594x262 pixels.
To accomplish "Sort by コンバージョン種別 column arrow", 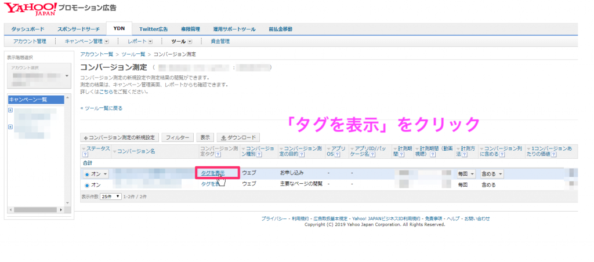I will (244, 149).
